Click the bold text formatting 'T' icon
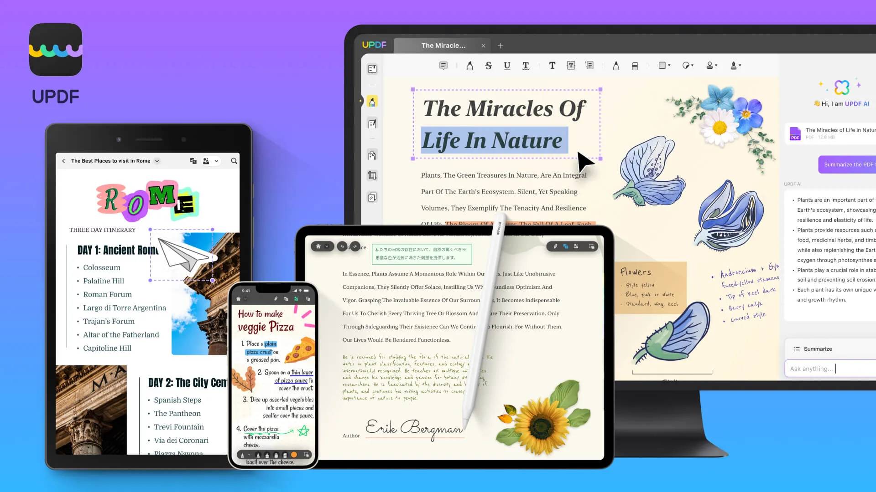Viewport: 876px width, 492px height. [551, 66]
